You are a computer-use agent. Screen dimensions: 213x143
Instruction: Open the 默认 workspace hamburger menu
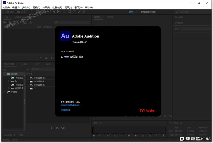pyautogui.click(x=137, y=12)
